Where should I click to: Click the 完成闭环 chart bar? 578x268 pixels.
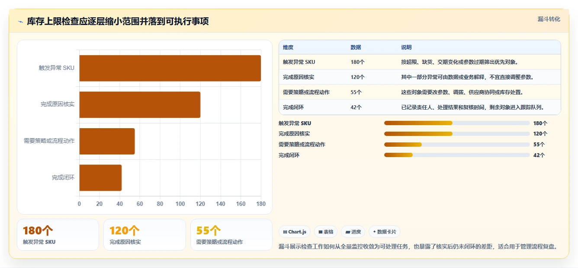pyautogui.click(x=100, y=177)
